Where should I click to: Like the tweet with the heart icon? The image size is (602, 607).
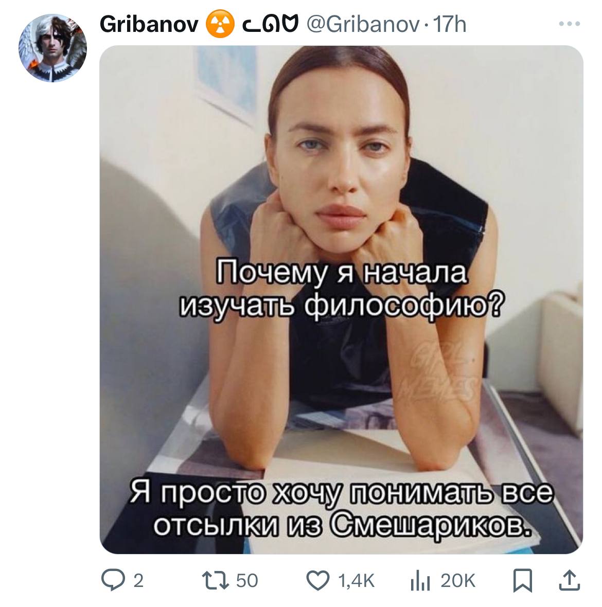[x=318, y=580]
